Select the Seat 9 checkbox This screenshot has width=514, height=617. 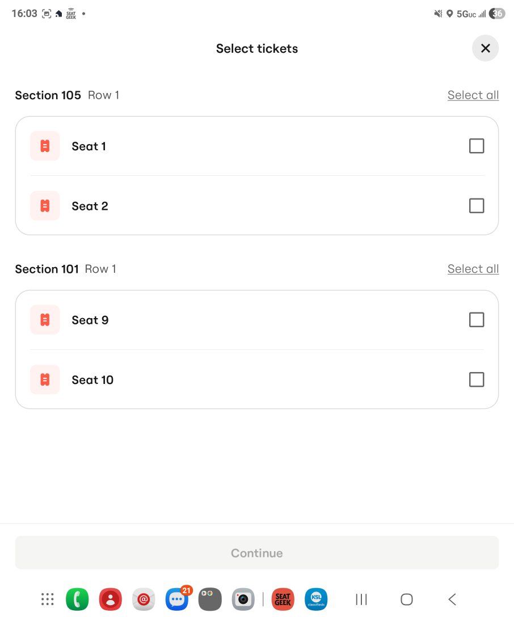(477, 320)
